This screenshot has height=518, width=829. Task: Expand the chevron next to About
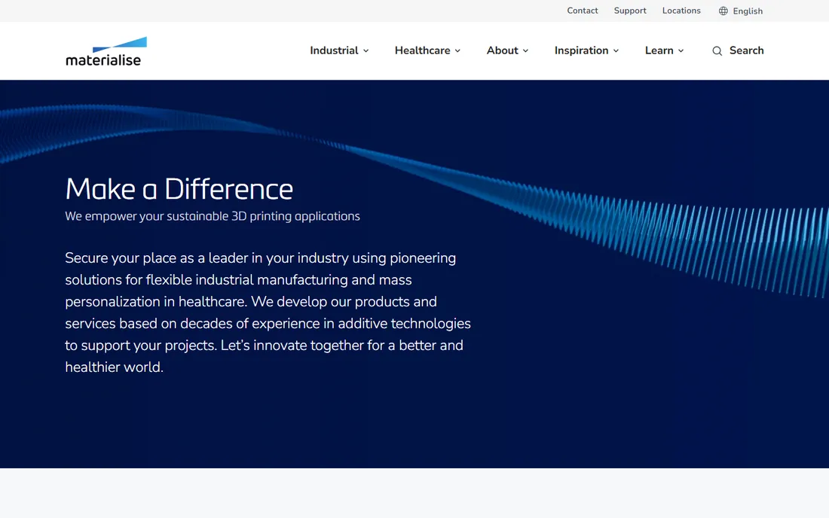(525, 50)
